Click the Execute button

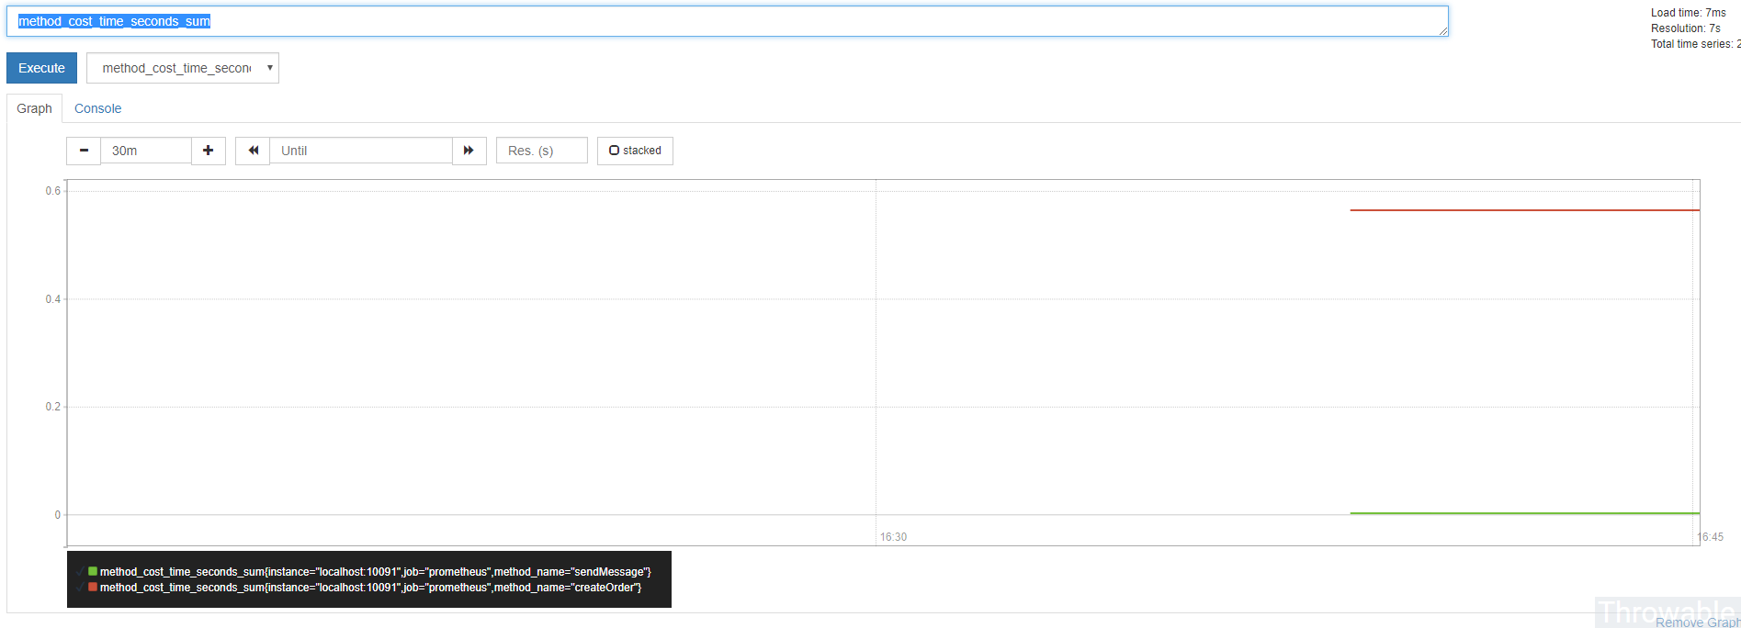point(41,68)
